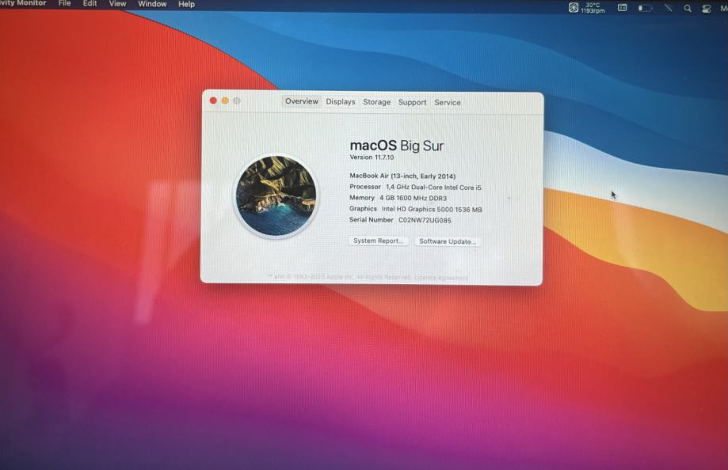This screenshot has height=470, width=728.
Task: Click the memory value 4 GB 1600 MHz DDR3
Action: click(414, 198)
